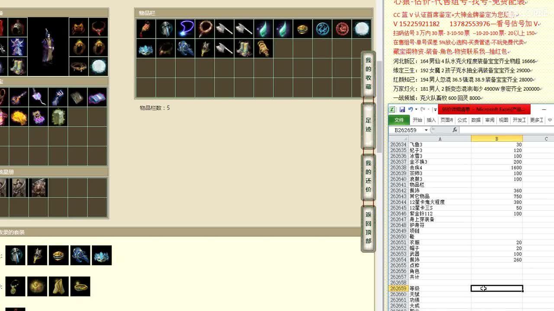554x311 pixels.
Task: Click the equipped red necklace item slot
Action: [99, 27]
